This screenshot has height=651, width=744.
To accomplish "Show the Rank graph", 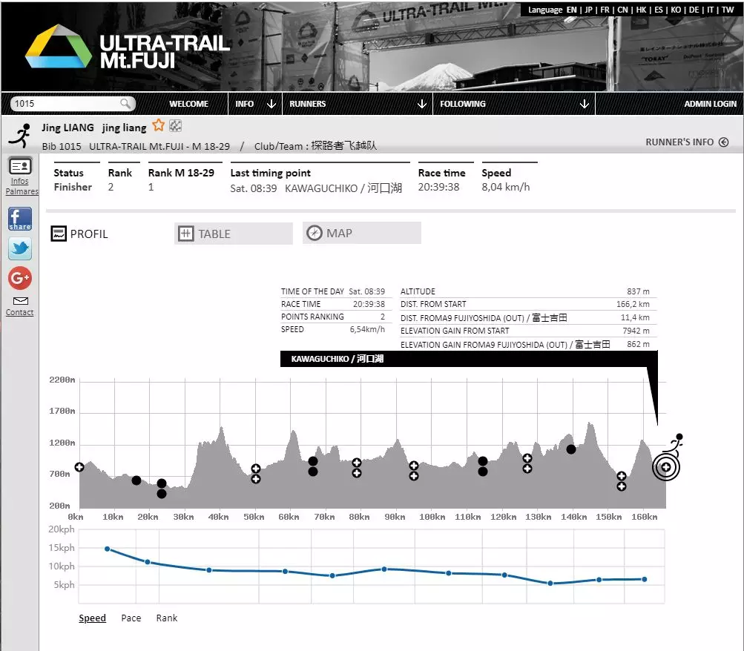I will click(x=167, y=618).
